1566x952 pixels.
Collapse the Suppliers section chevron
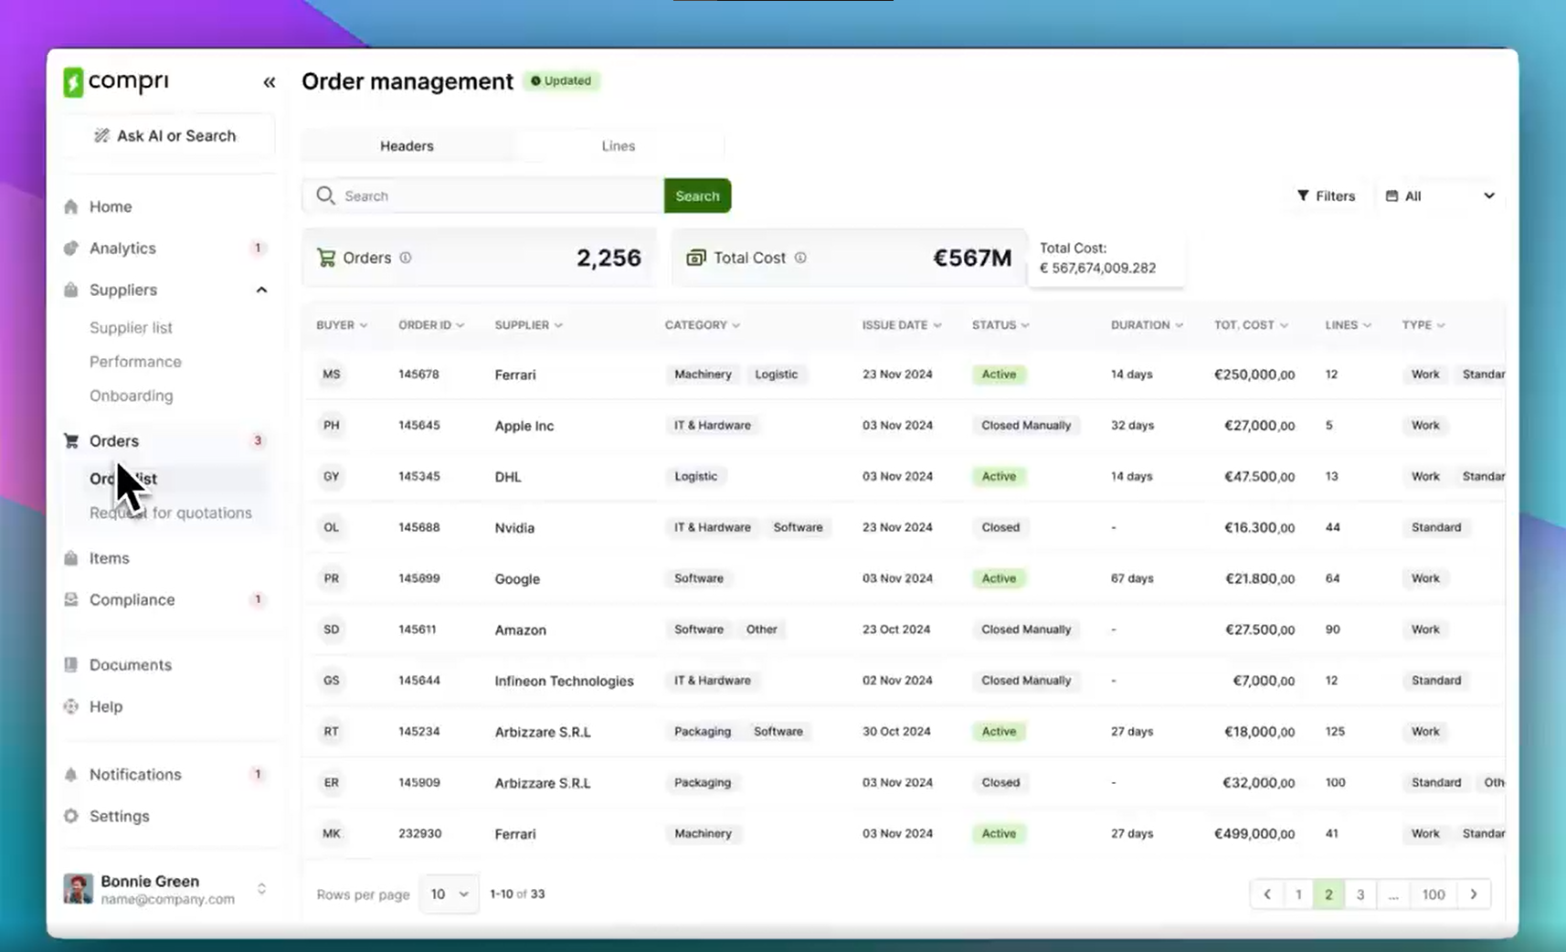261,290
